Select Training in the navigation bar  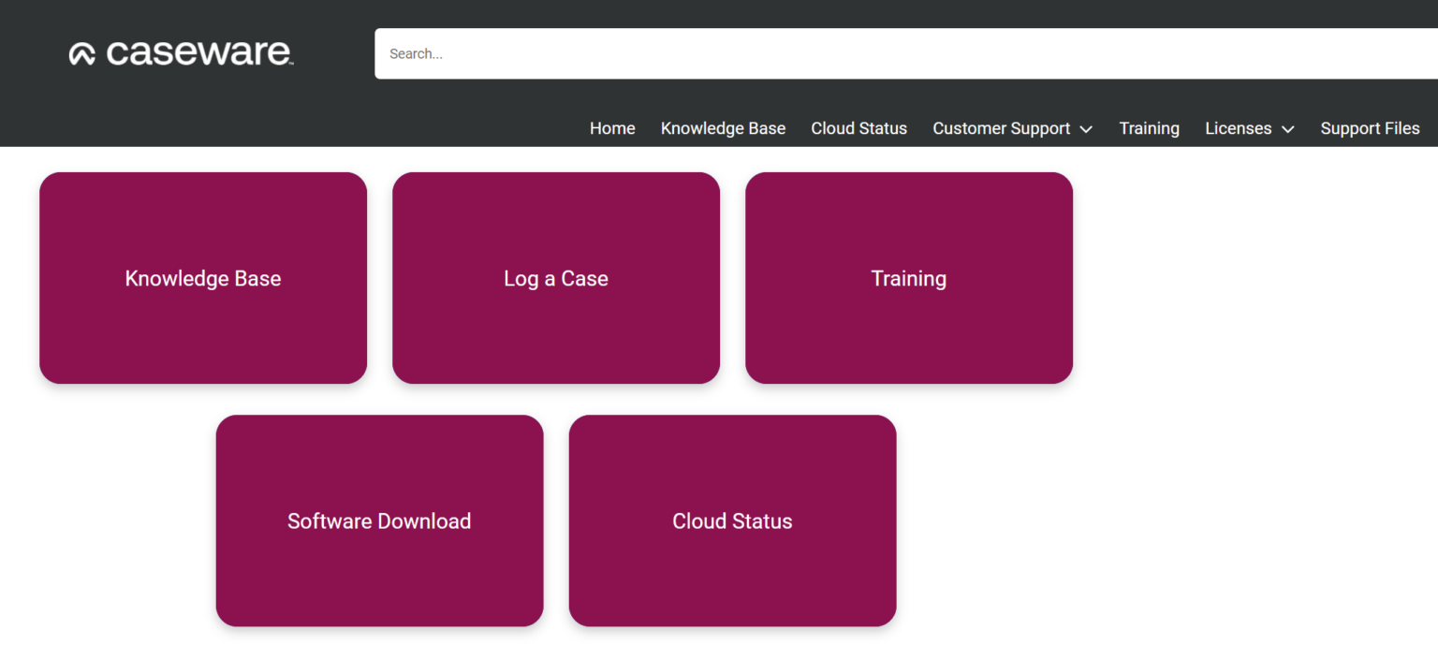point(1149,128)
